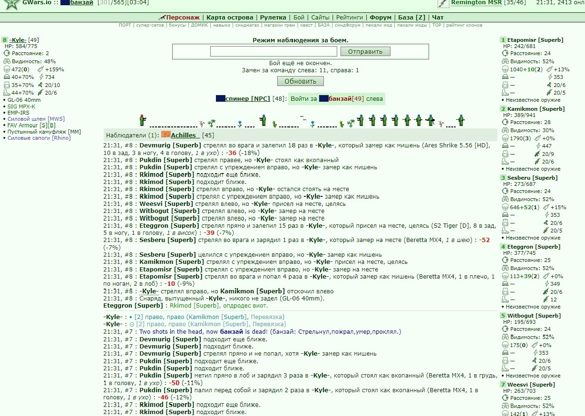Open База [Z] in the menu bar
This screenshot has height=416, width=585.
(412, 18)
